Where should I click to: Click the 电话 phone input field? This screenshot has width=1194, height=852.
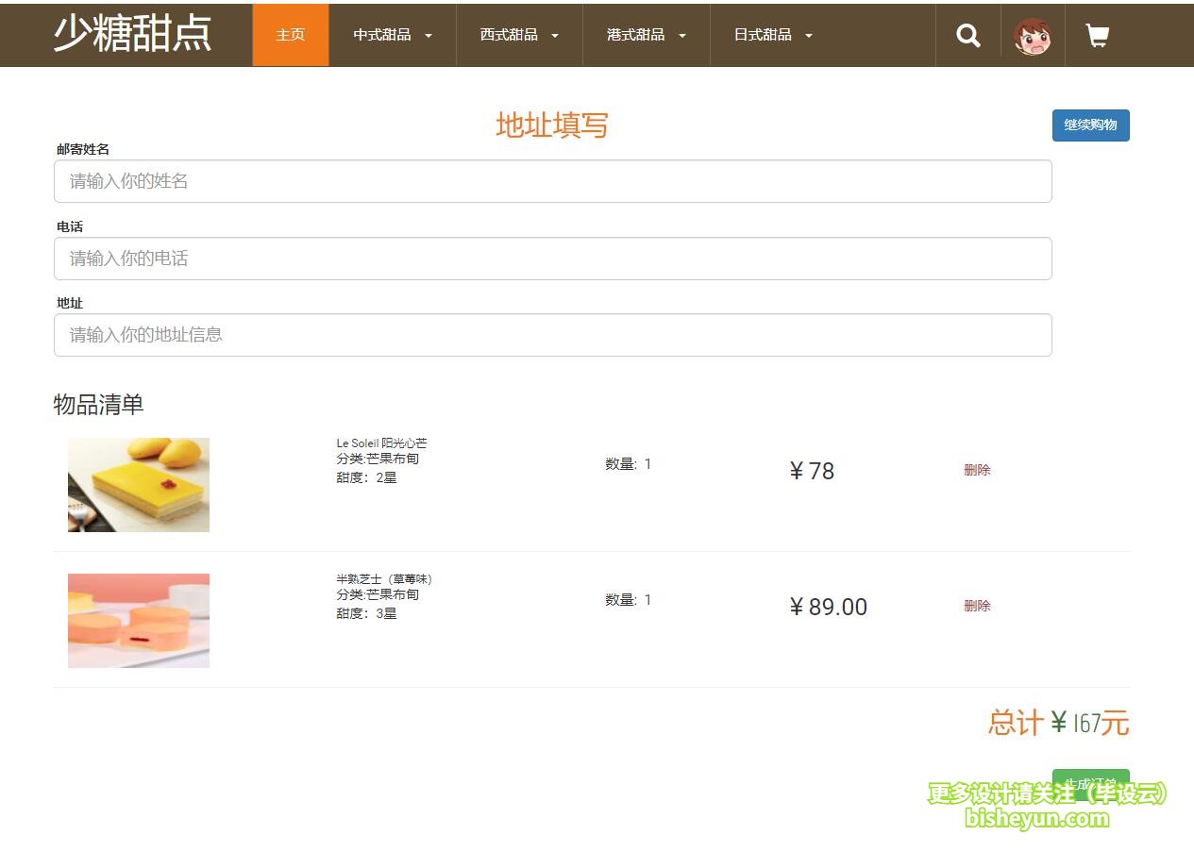[552, 259]
